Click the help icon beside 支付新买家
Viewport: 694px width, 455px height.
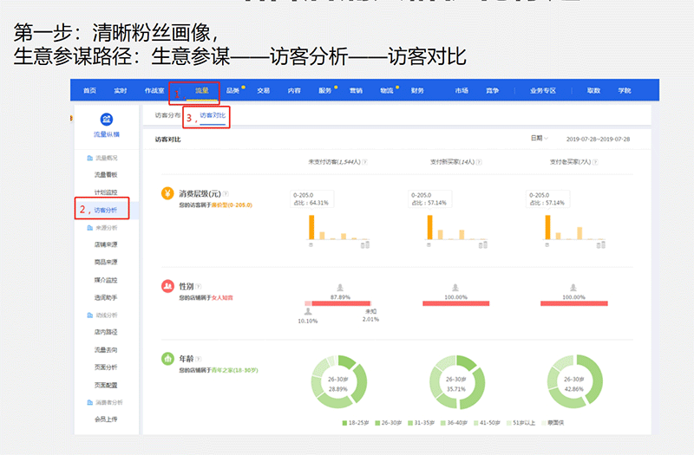[478, 162]
